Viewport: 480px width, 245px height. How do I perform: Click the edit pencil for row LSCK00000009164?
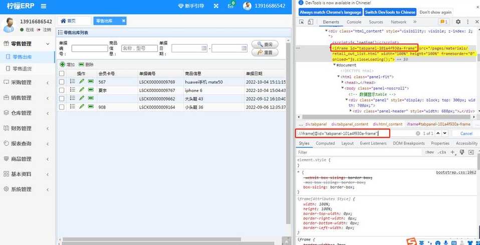[82, 106]
